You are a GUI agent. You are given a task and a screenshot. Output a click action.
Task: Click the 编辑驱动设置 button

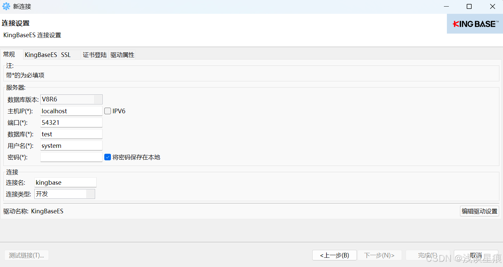coord(479,211)
